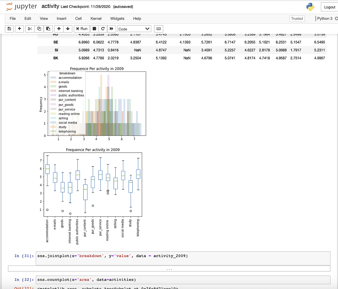This screenshot has width=338, height=289.
Task: Click the 5.0989 cell in SI row
Action: 84,50
